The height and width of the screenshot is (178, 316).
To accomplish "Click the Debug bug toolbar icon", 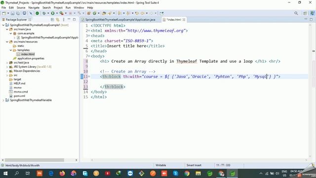I will click(44, 13).
